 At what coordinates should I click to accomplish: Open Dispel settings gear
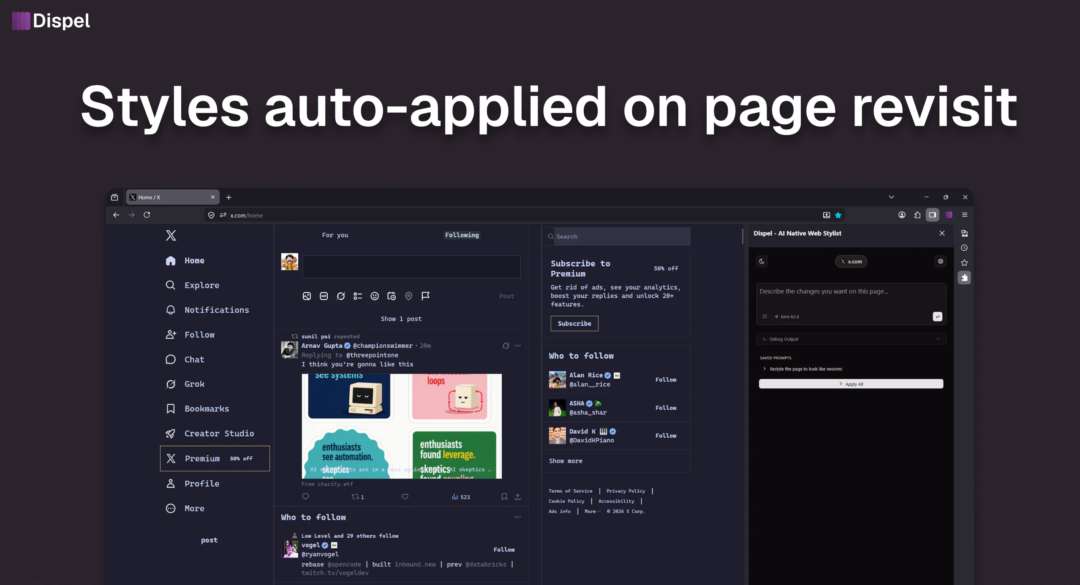[941, 261]
